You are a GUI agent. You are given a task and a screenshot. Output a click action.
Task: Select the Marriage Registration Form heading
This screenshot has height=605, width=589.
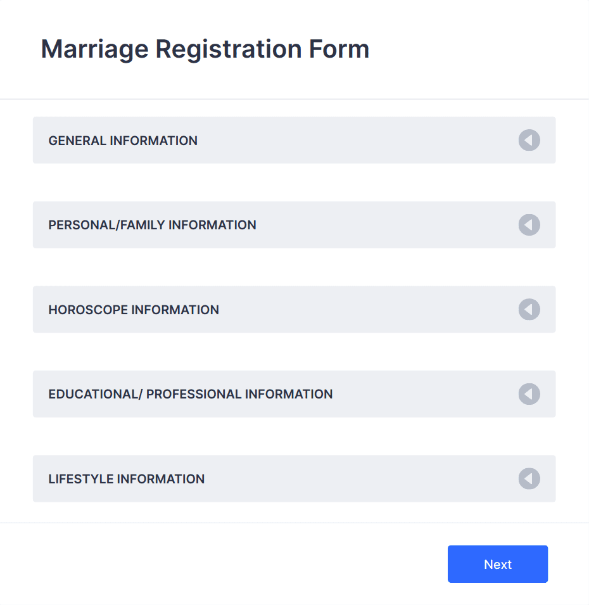[x=205, y=49]
